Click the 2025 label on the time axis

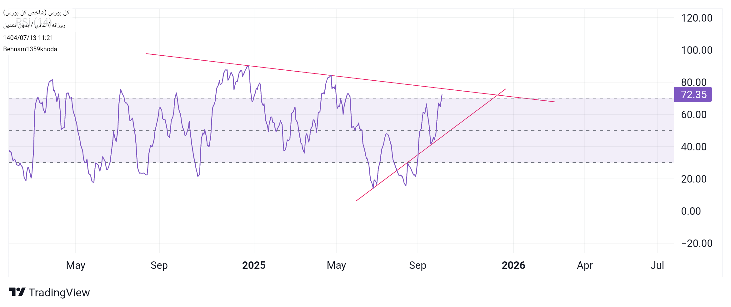(x=254, y=265)
